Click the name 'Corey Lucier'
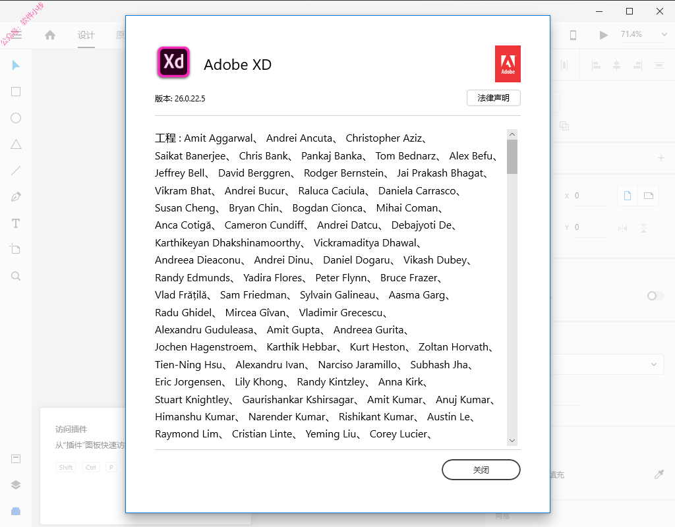The image size is (675, 527). click(399, 434)
